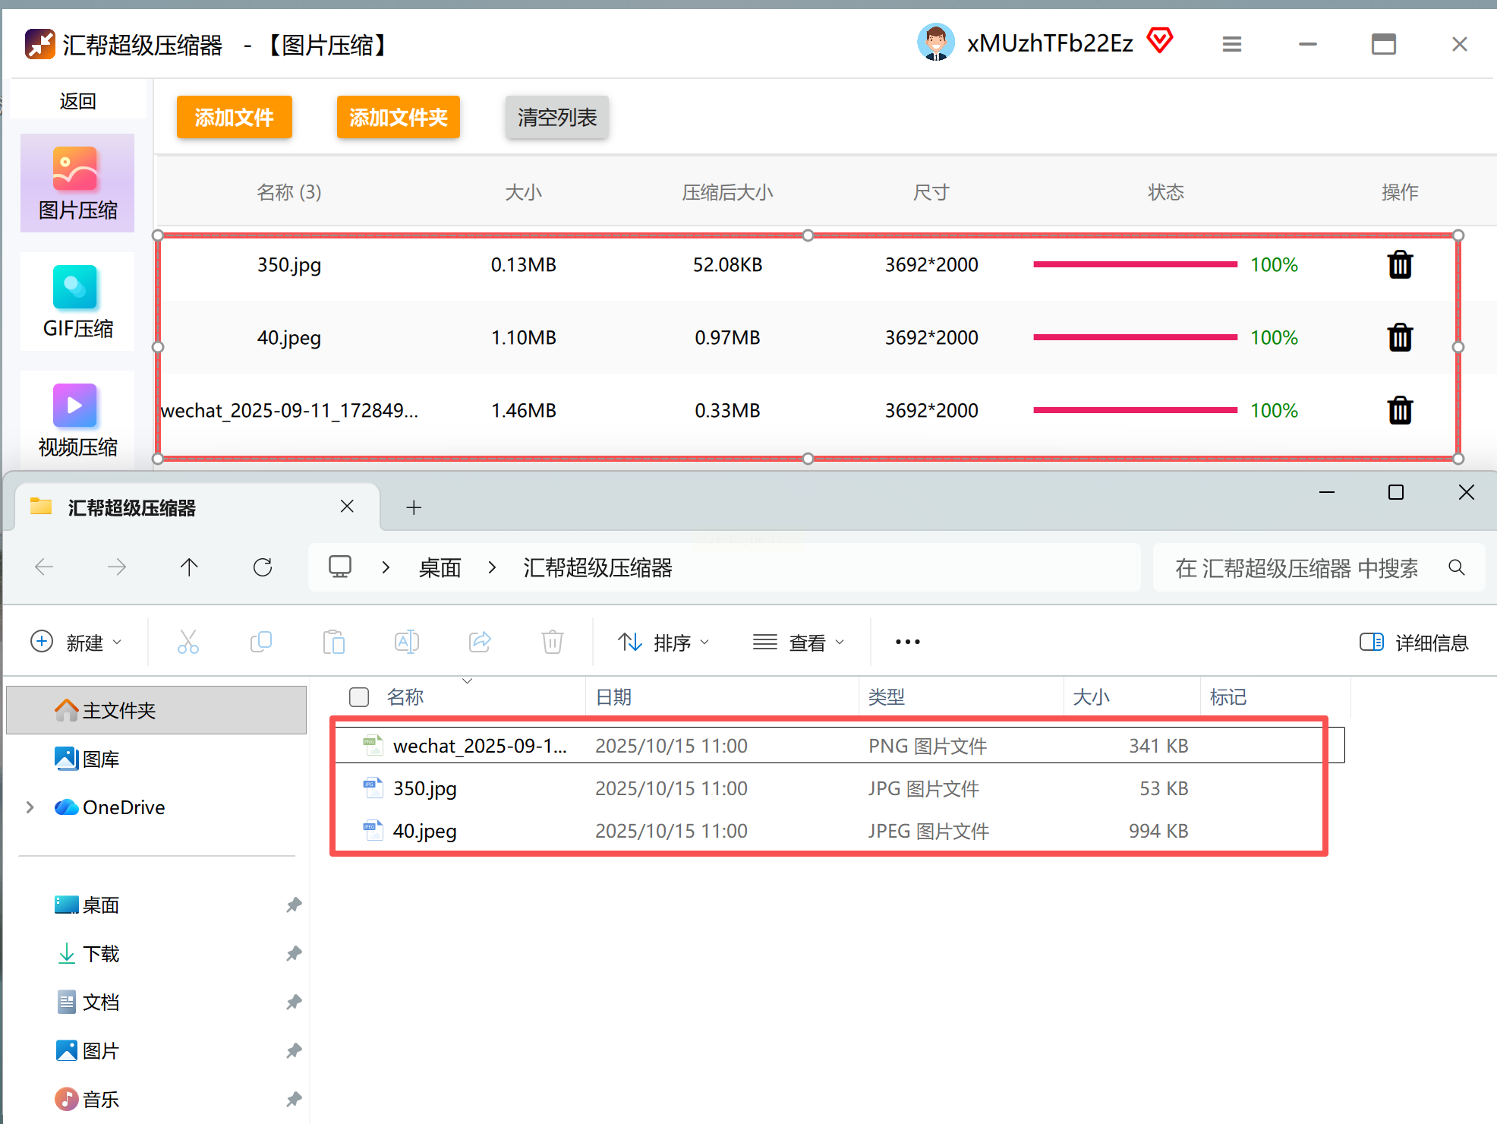Image resolution: width=1497 pixels, height=1124 pixels.
Task: Add a new Explorer tab
Action: pyautogui.click(x=414, y=507)
